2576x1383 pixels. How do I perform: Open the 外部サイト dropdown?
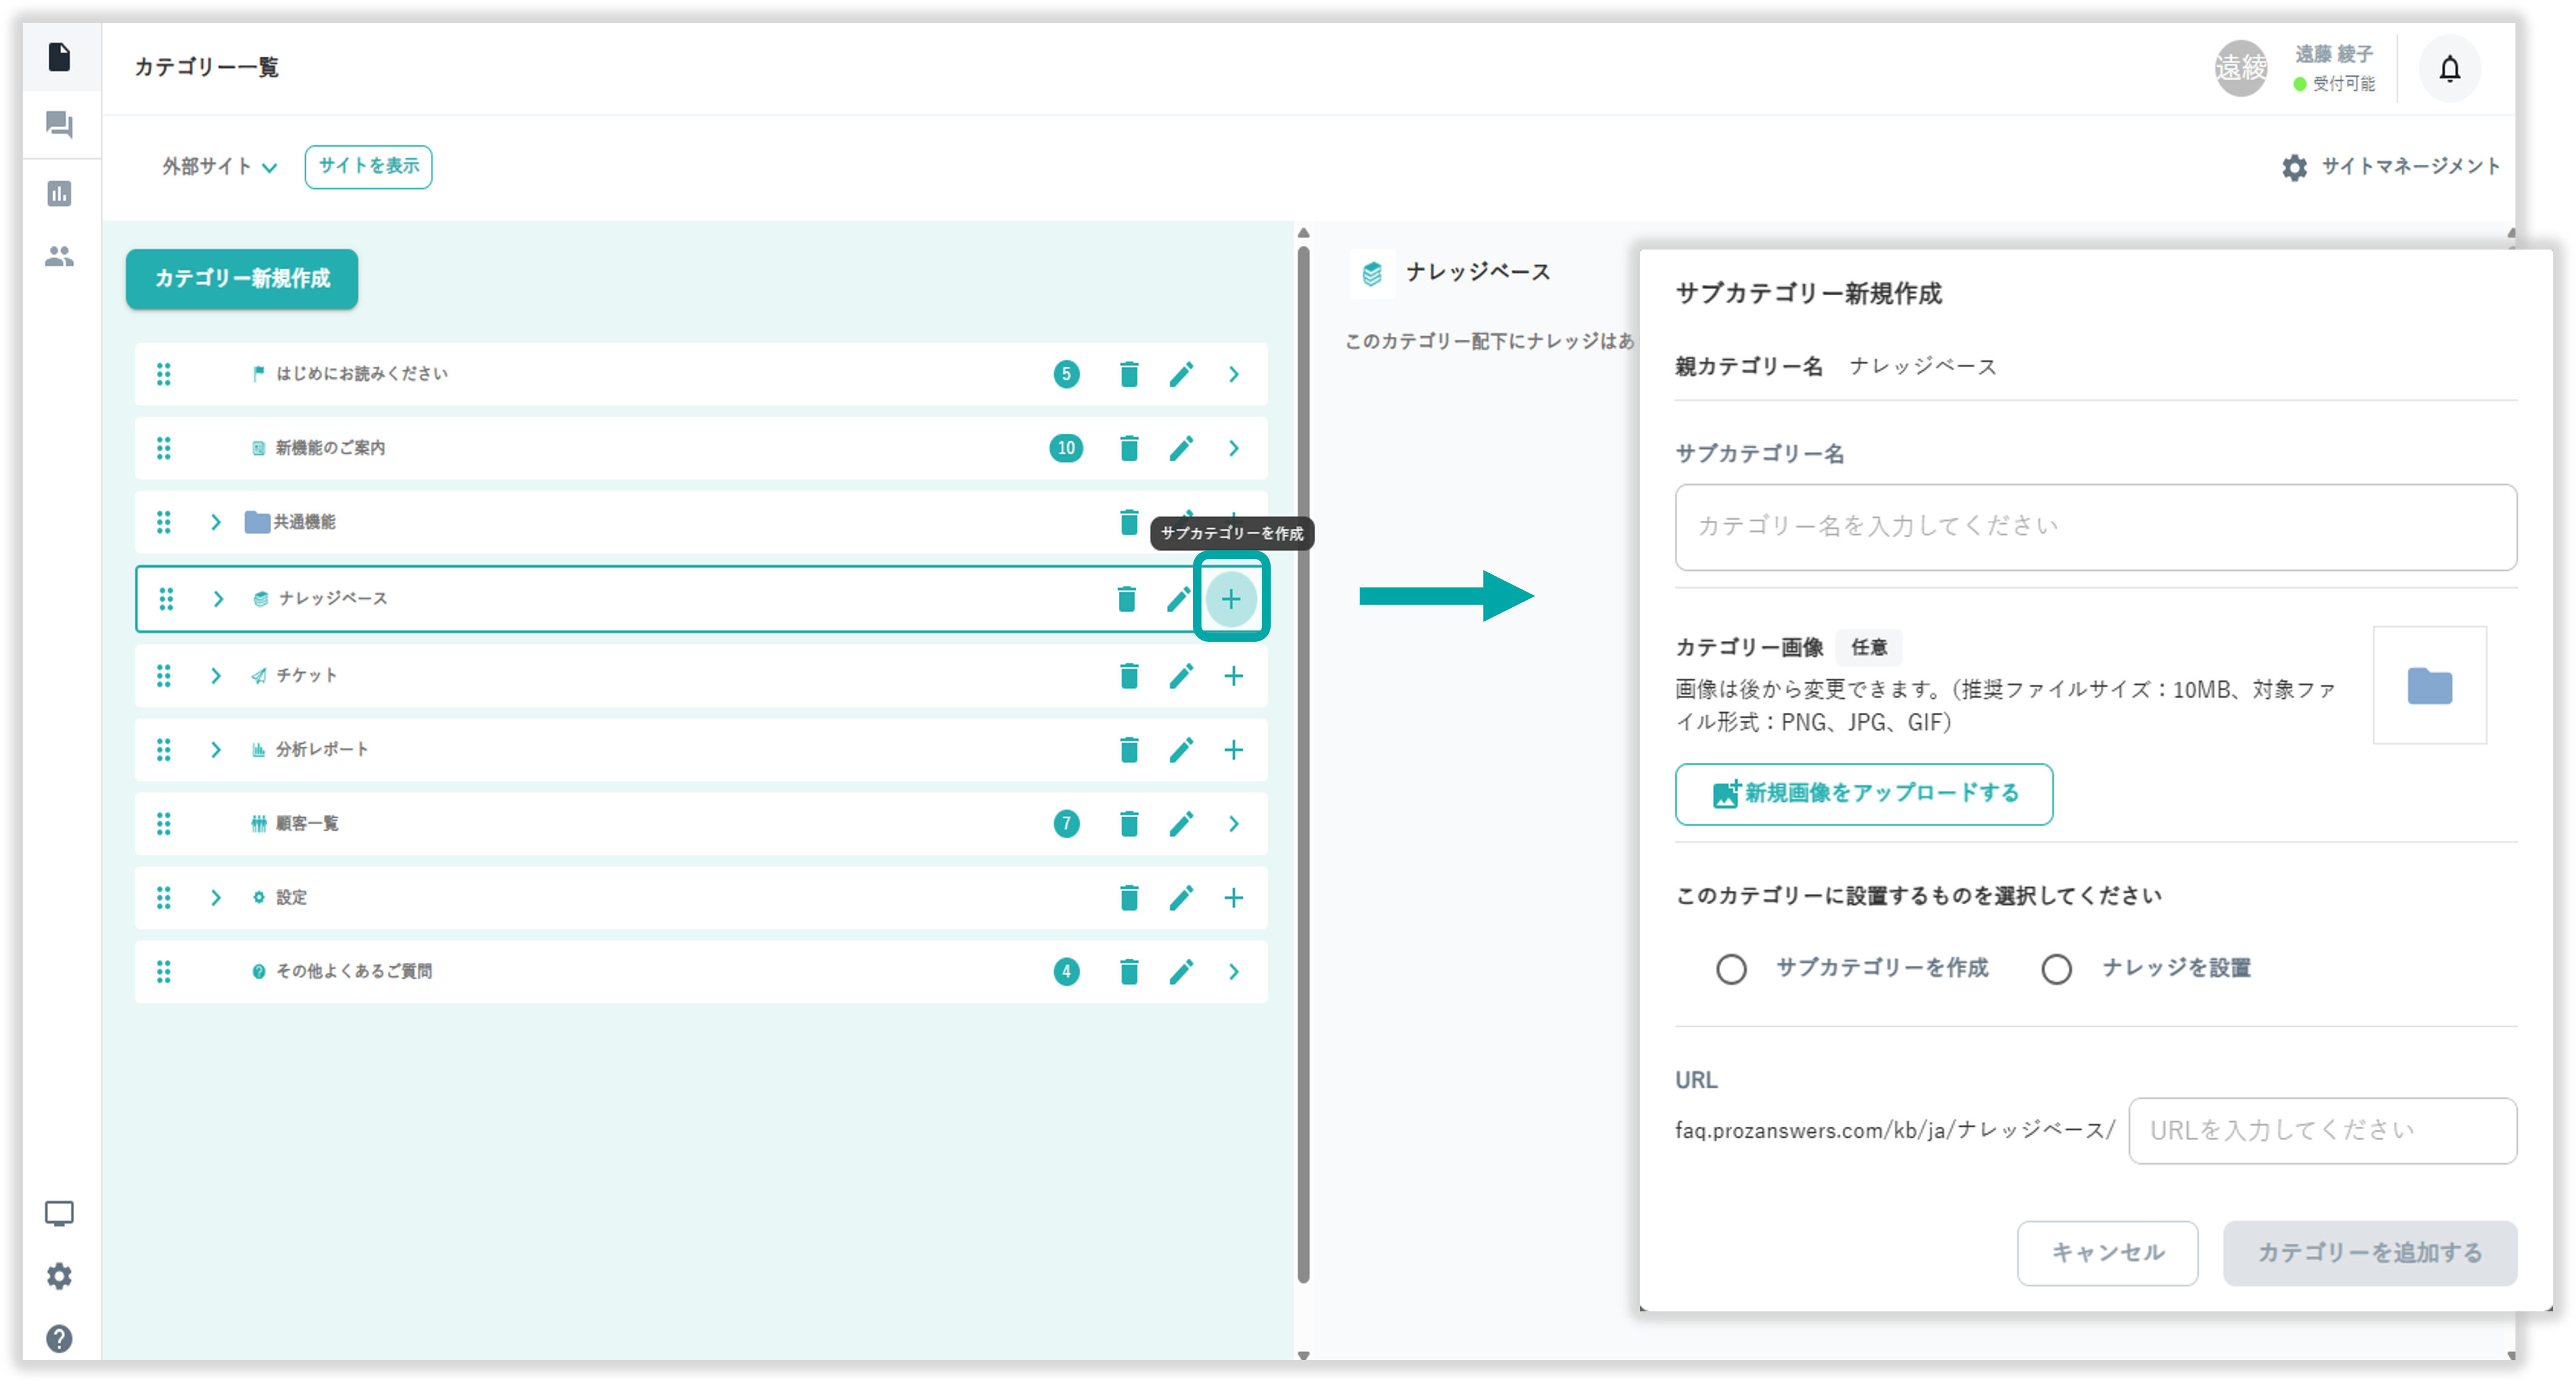tap(219, 167)
